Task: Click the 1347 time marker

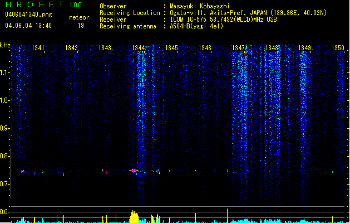Action: [238, 47]
